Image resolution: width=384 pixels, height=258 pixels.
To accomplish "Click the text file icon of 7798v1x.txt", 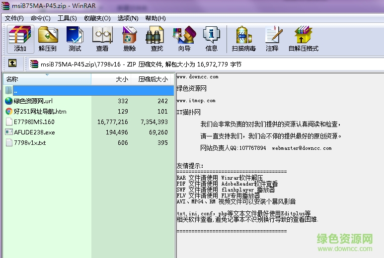I will tap(9, 142).
